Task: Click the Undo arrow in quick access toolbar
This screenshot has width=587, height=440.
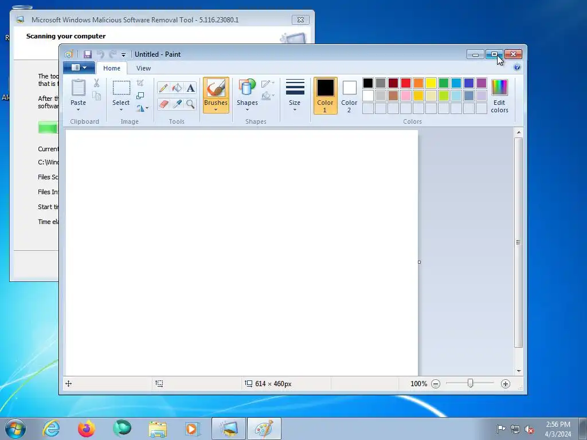Action: tap(100, 54)
